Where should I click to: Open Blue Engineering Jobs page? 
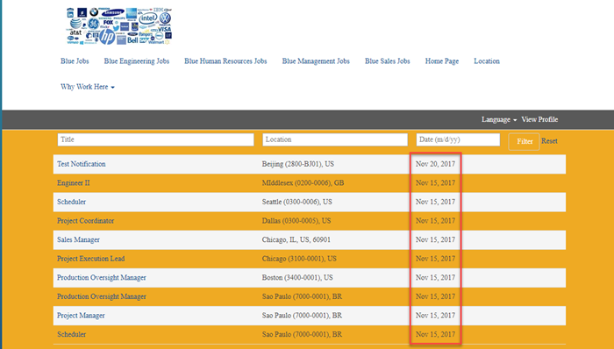[x=137, y=61]
